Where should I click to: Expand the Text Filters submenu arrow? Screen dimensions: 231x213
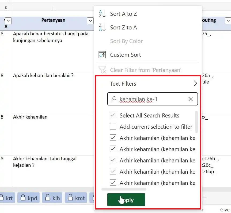coord(195,83)
